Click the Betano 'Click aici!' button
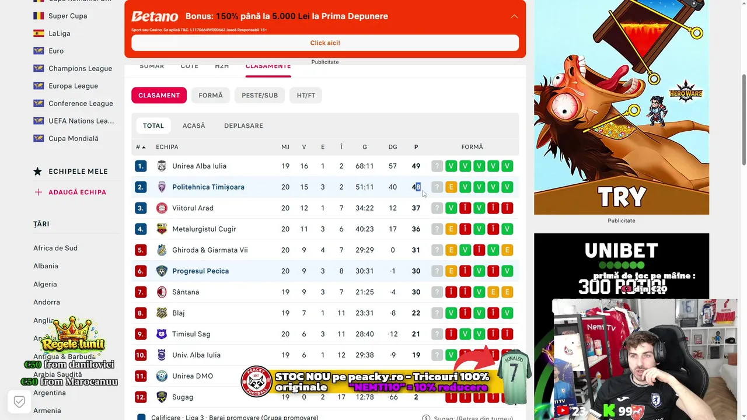The height and width of the screenshot is (420, 747). pyautogui.click(x=325, y=43)
